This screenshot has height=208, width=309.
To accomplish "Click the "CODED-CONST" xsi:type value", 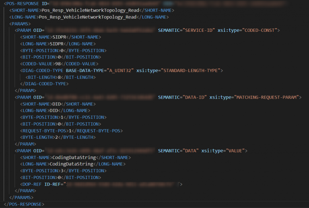I will 258,30.
